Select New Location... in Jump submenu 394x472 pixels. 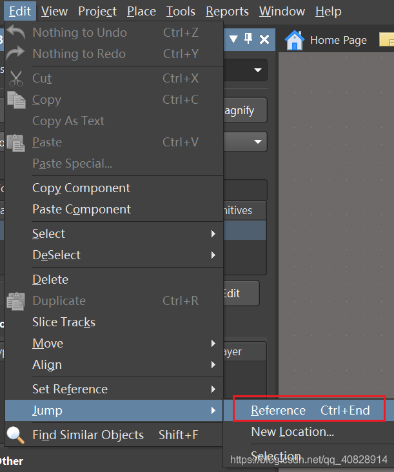(x=309, y=432)
